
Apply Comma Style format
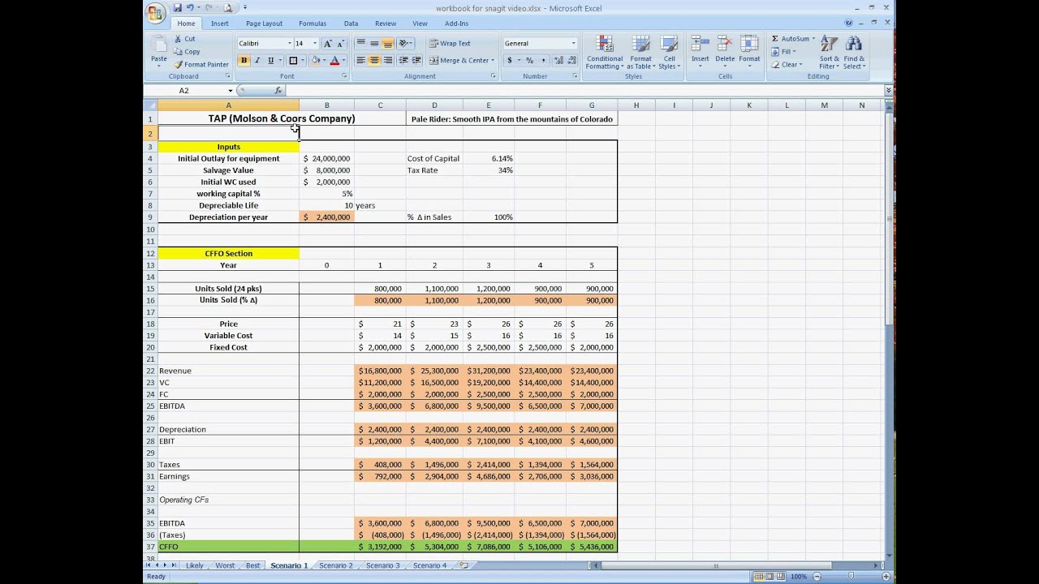point(543,60)
